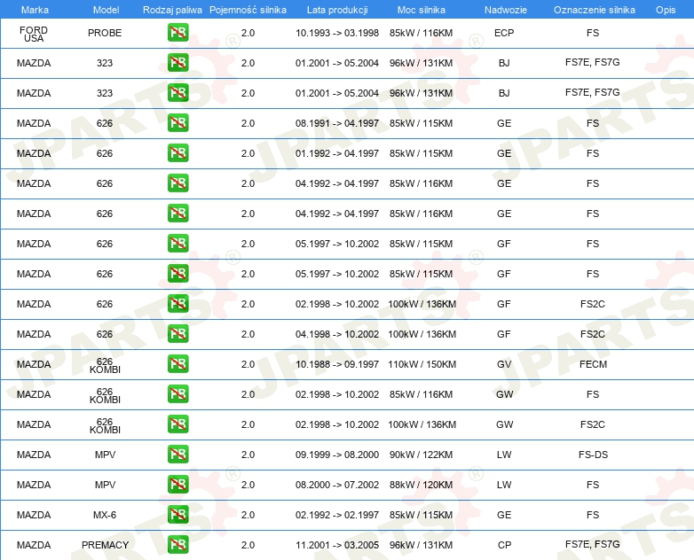Select the power cell 90kW / 122KM
Screen dimensions: 694x560
pyautogui.click(x=421, y=455)
